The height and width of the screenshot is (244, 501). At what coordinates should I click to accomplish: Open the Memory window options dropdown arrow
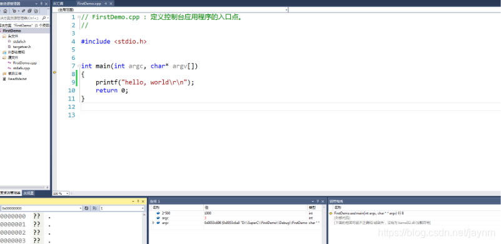click(x=133, y=202)
